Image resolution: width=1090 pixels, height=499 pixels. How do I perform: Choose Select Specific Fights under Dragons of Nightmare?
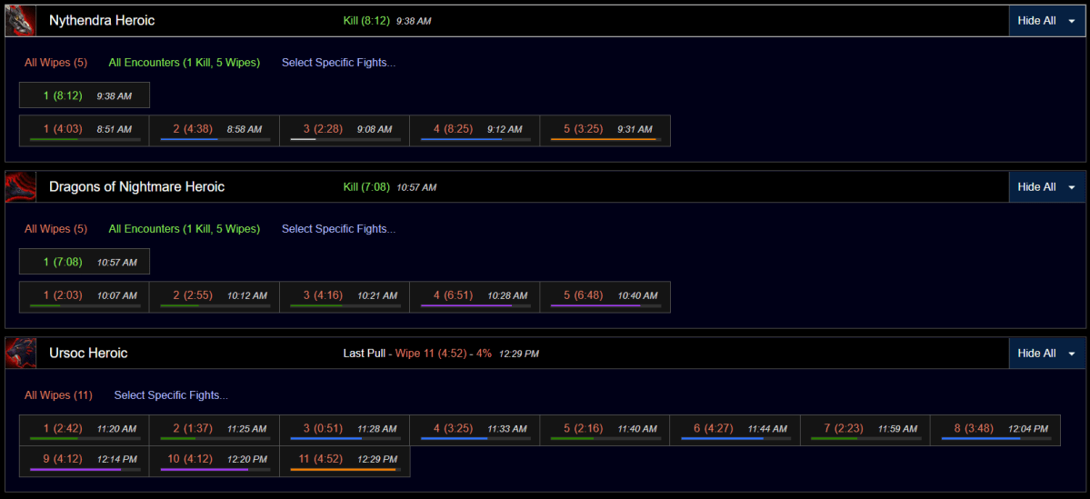tap(338, 229)
